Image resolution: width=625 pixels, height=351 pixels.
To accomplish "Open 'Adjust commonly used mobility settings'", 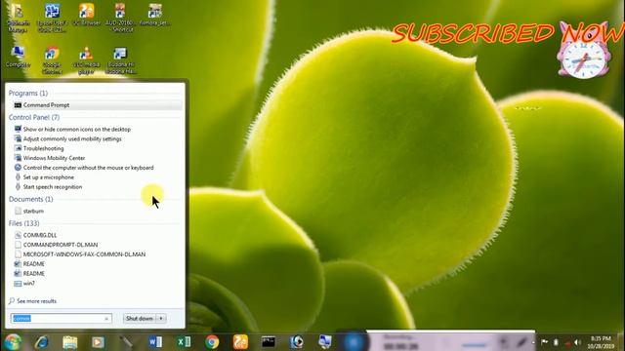I will pos(72,138).
